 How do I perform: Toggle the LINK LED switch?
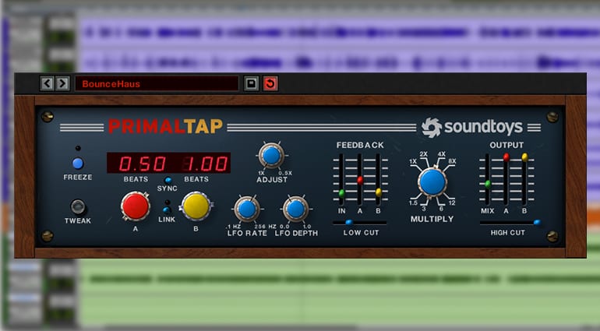tap(167, 210)
